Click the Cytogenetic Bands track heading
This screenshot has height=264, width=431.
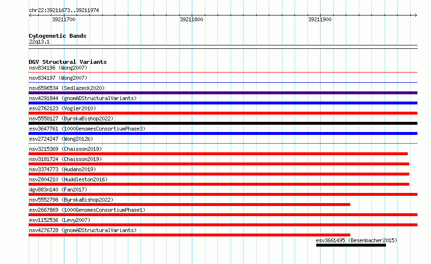click(x=58, y=36)
